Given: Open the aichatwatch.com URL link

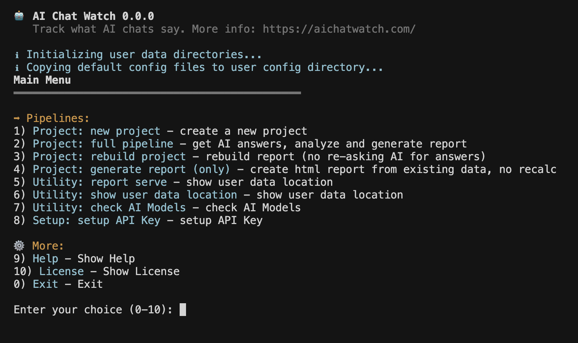Looking at the screenshot, I should click(339, 29).
